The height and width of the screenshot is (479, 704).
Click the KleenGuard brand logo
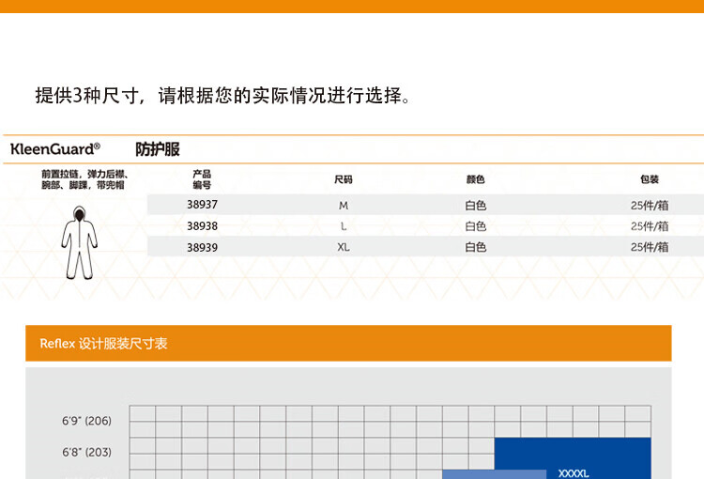(54, 148)
